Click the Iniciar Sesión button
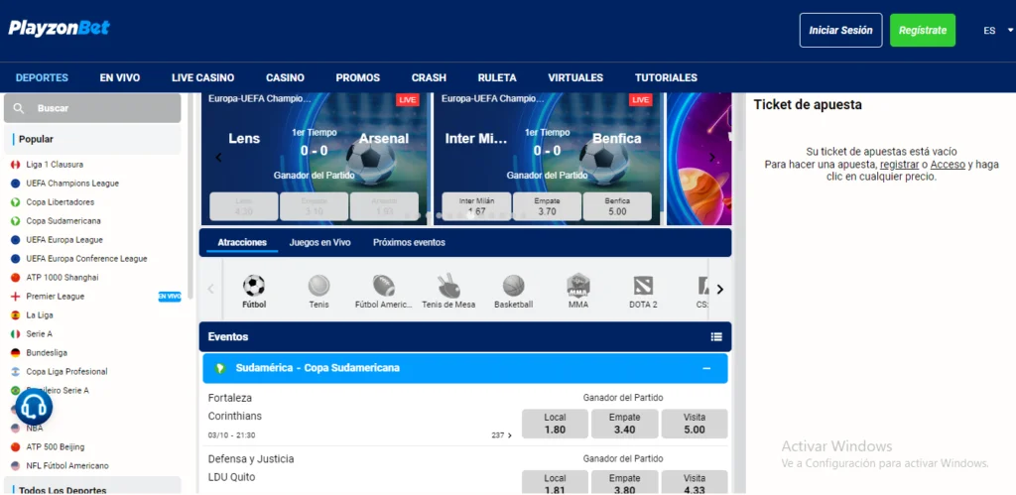The image size is (1016, 495). [840, 31]
